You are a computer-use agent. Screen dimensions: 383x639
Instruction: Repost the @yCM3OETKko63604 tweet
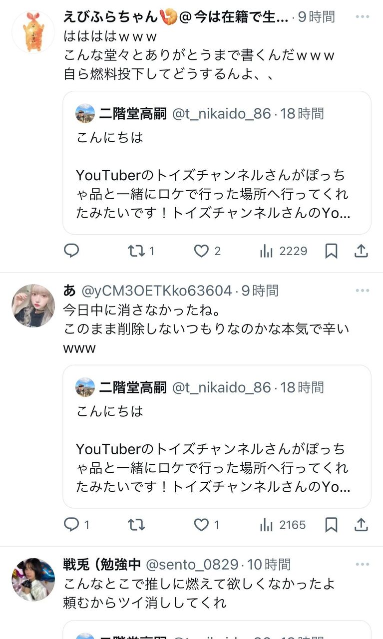coord(136,525)
